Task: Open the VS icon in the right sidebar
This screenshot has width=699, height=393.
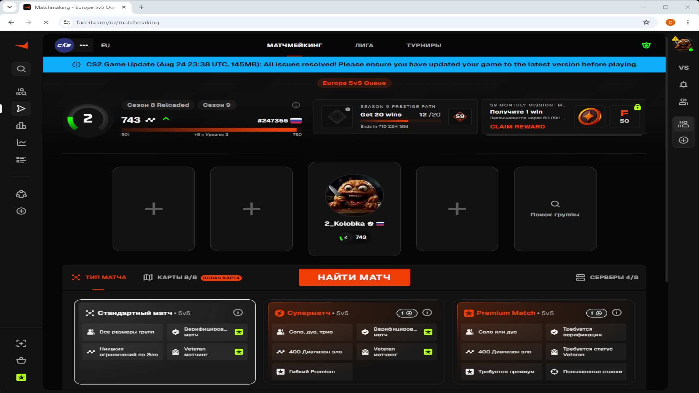Action: click(683, 68)
